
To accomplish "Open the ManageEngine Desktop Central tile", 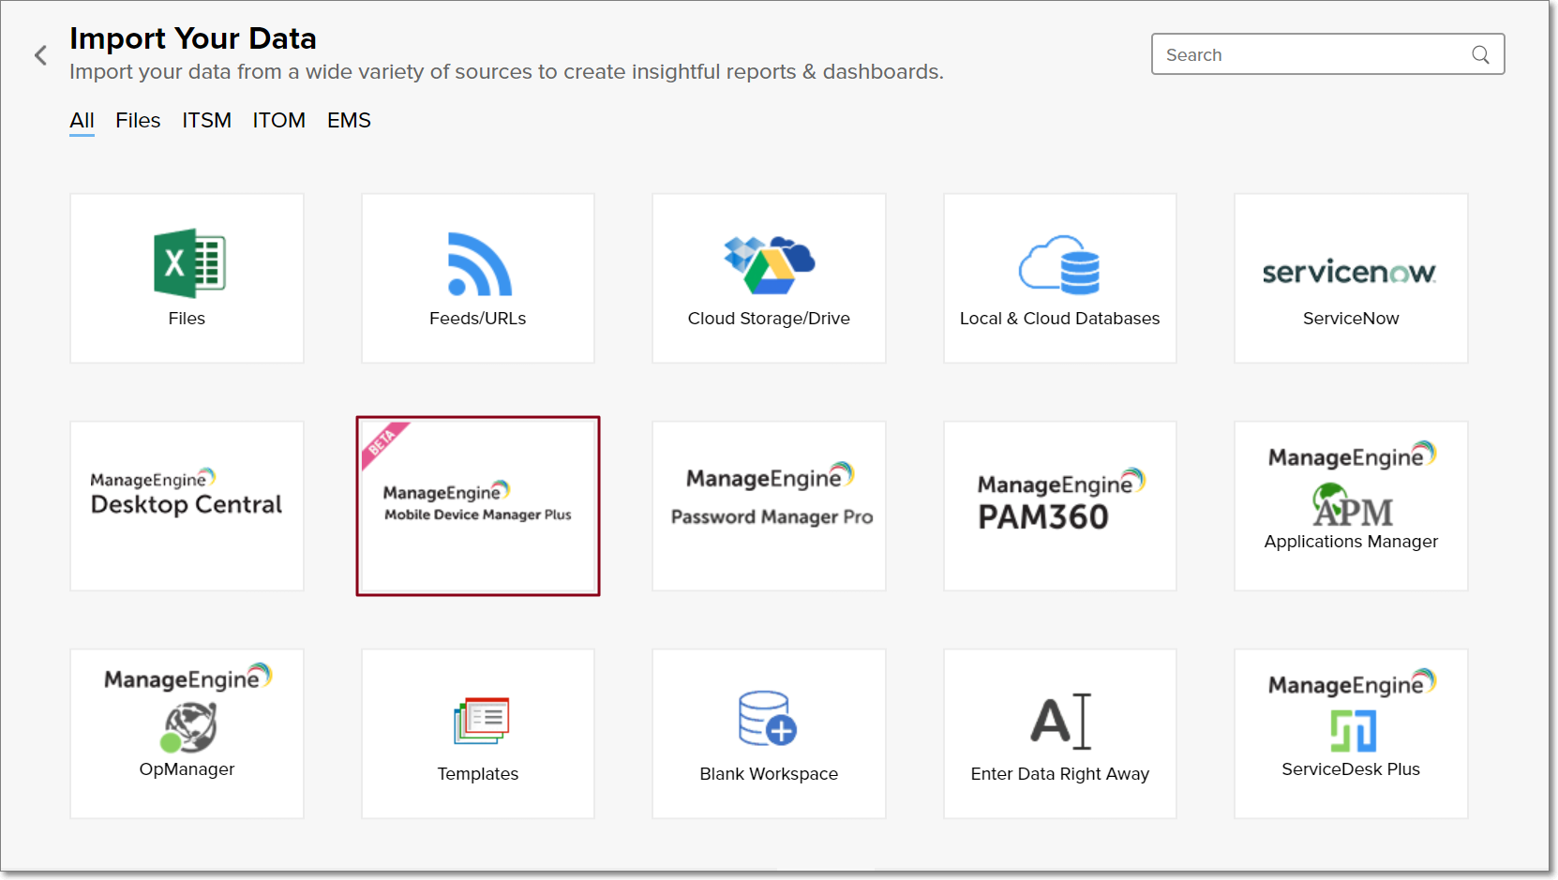I will (x=187, y=506).
